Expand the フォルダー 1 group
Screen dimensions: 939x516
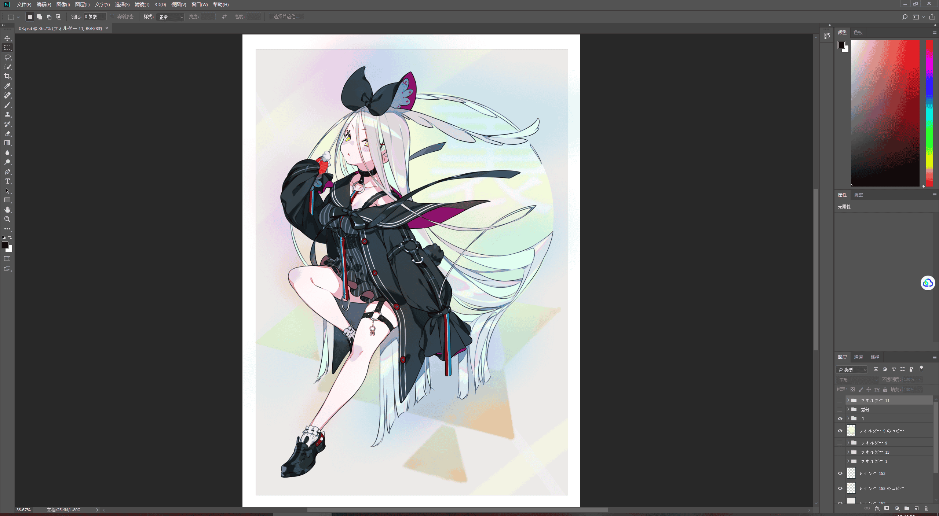pyautogui.click(x=848, y=461)
